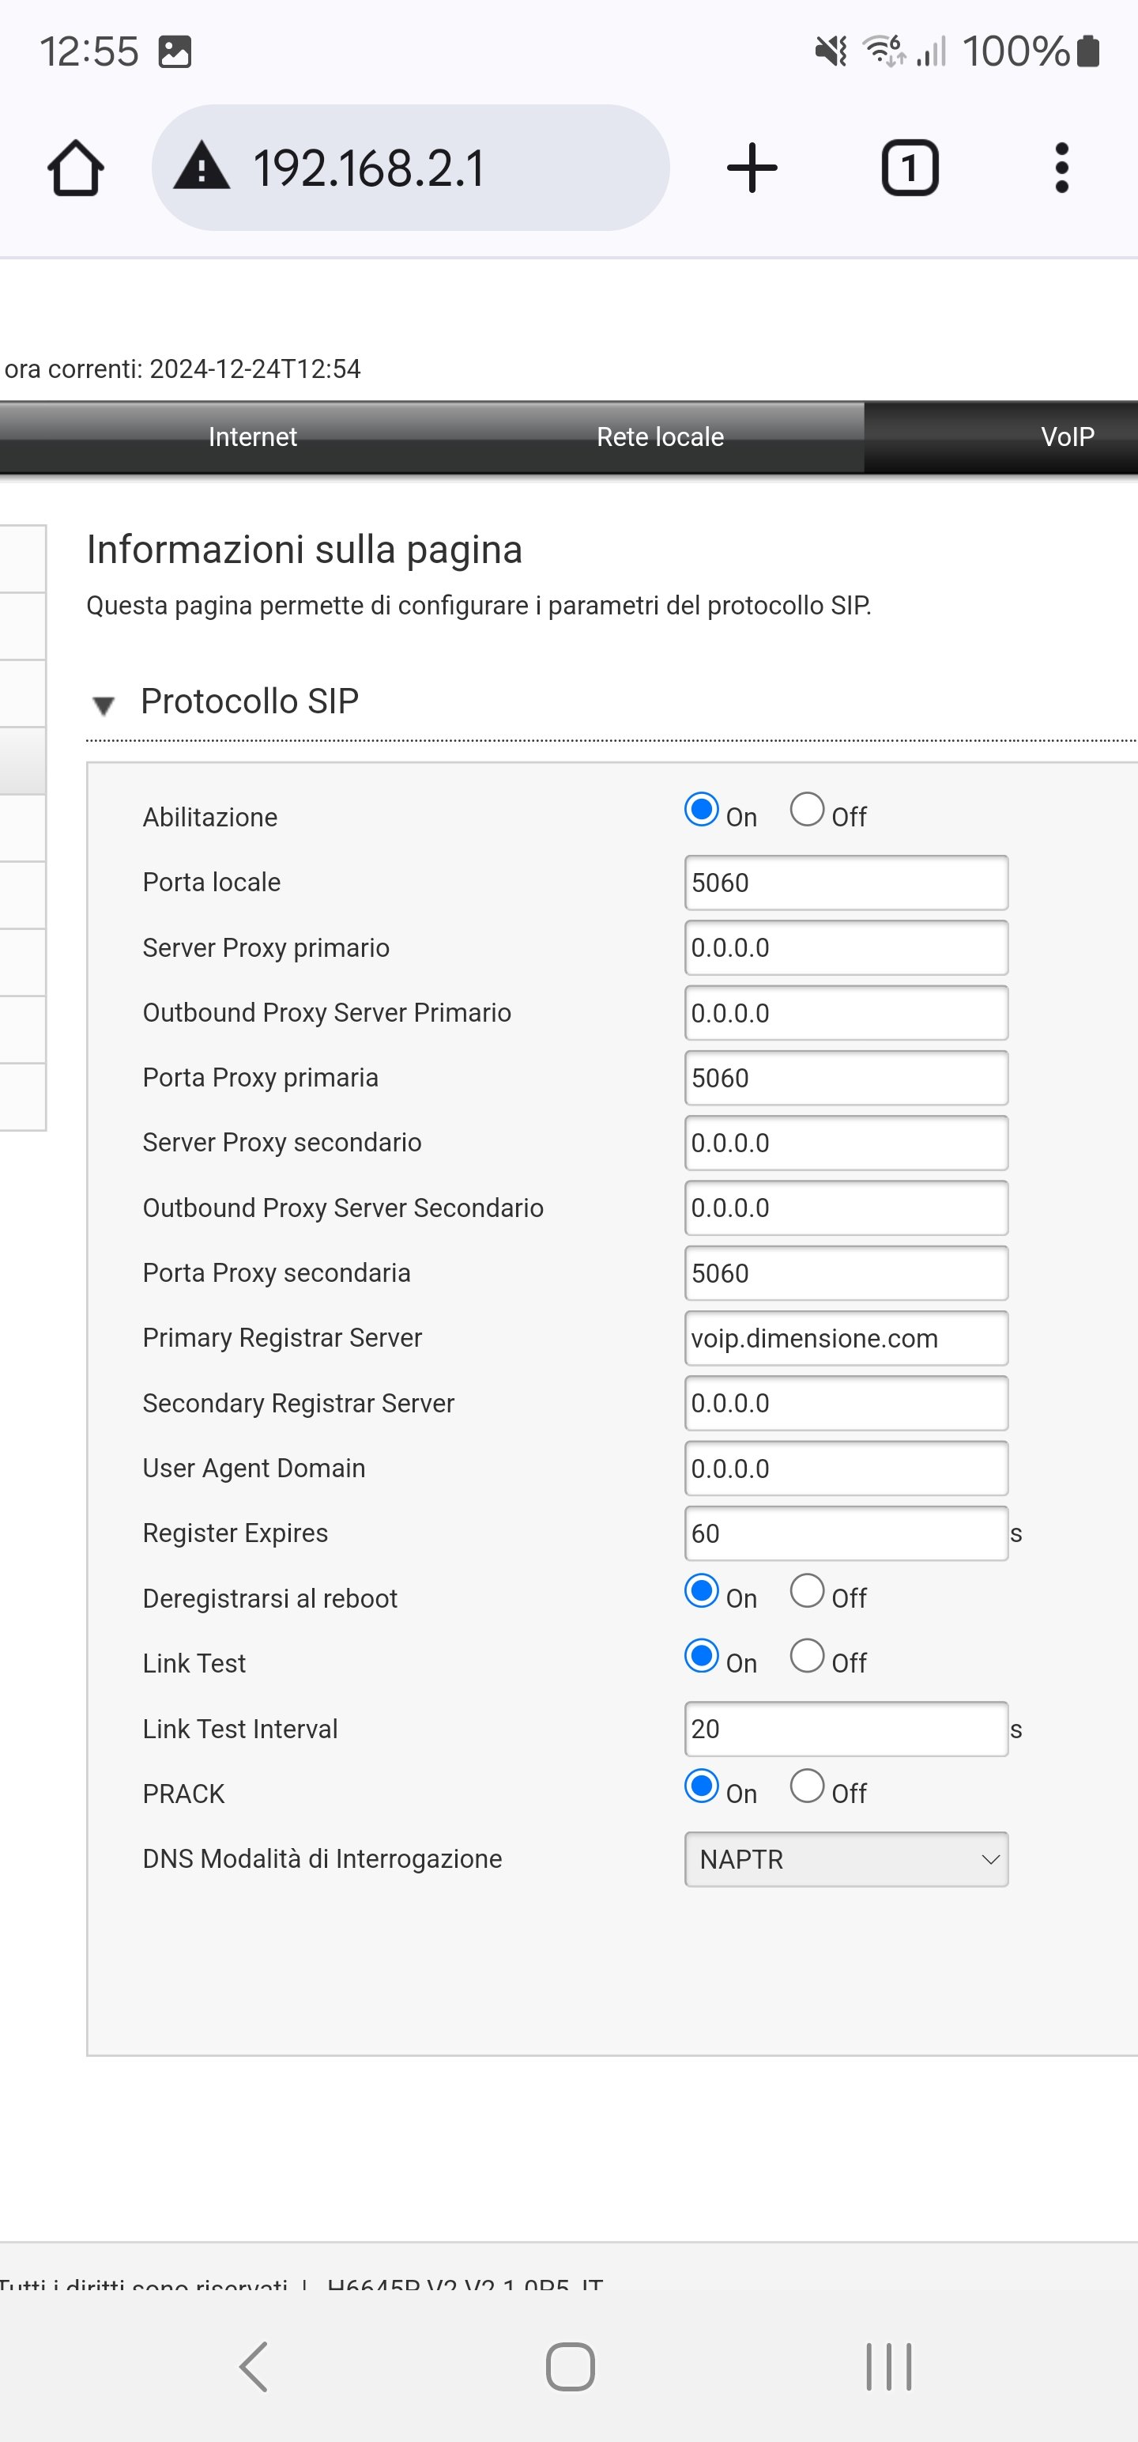Tap the Android home navigation icon

click(x=571, y=2367)
